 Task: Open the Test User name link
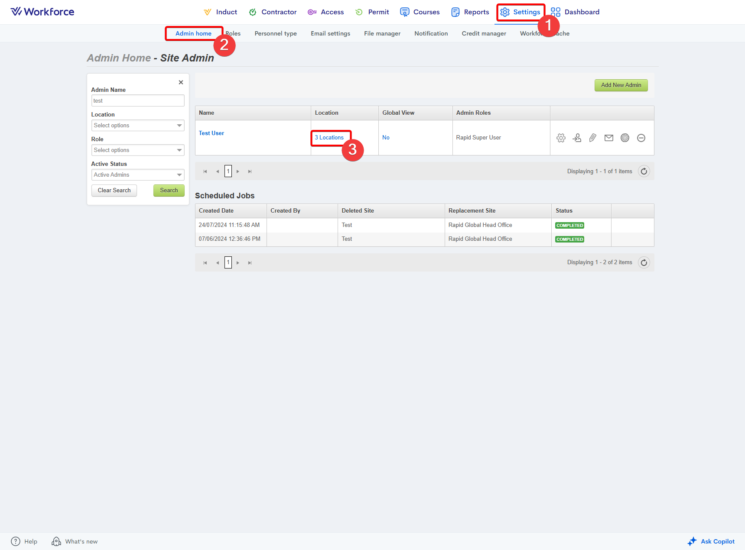pos(211,133)
